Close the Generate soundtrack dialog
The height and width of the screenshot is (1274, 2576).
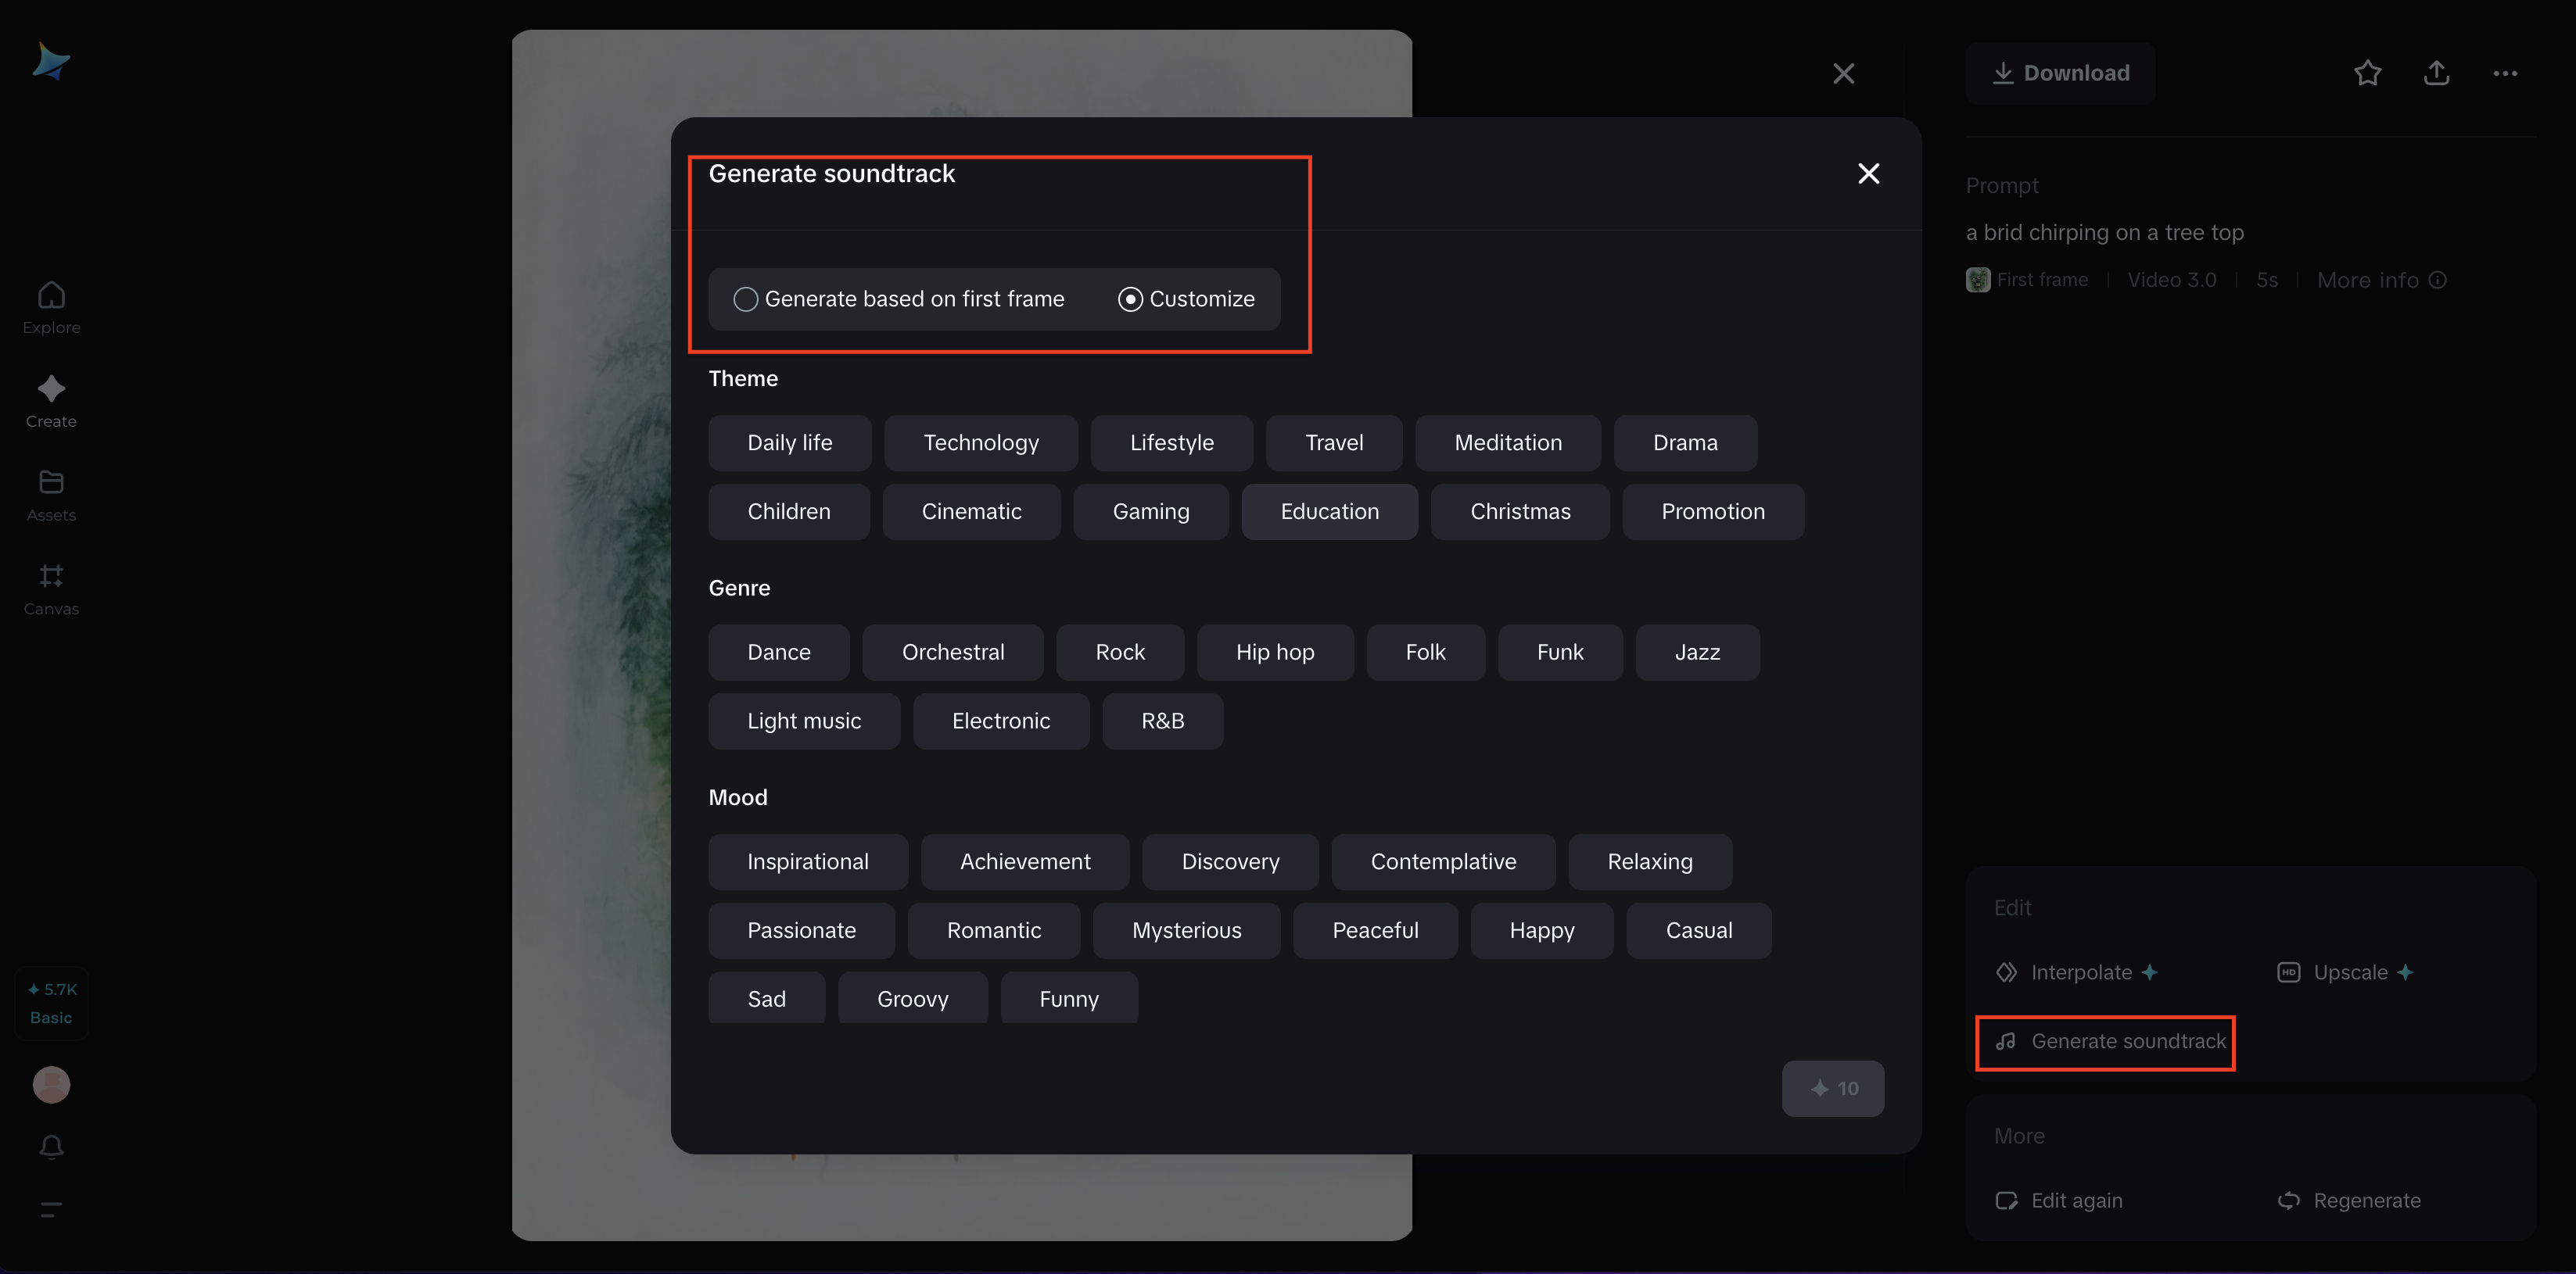[x=1868, y=174]
